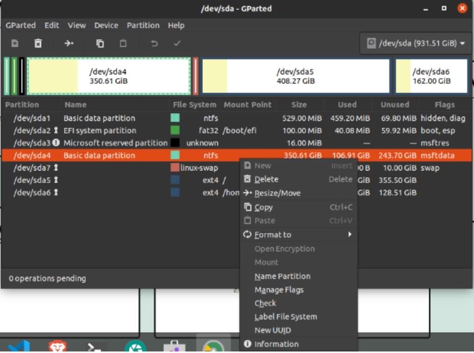
Task: Select the black unknown sliver in disk map
Action: click(x=22, y=76)
